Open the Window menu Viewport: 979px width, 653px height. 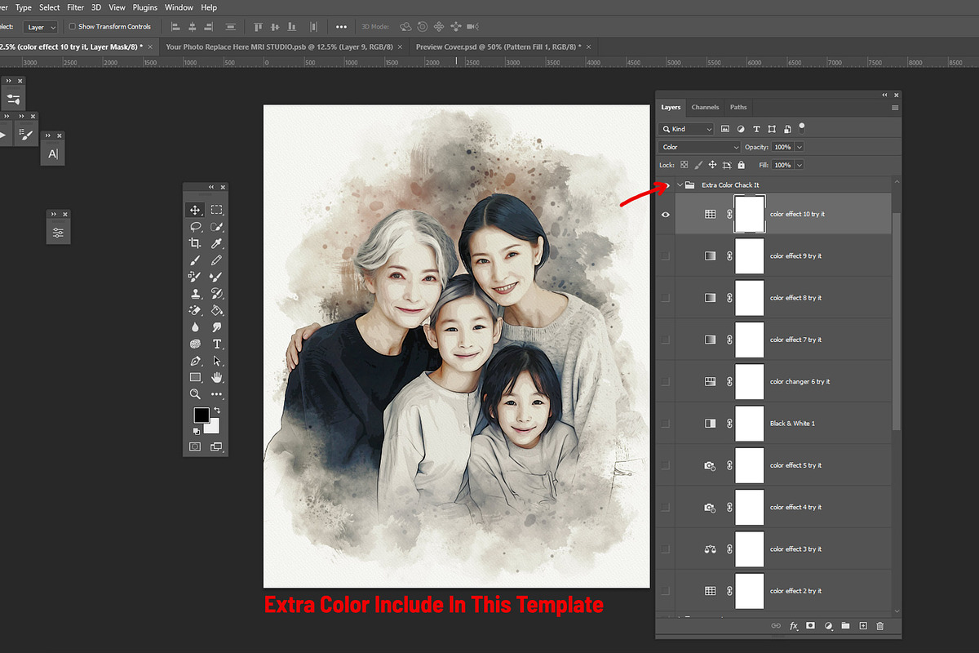coord(179,7)
